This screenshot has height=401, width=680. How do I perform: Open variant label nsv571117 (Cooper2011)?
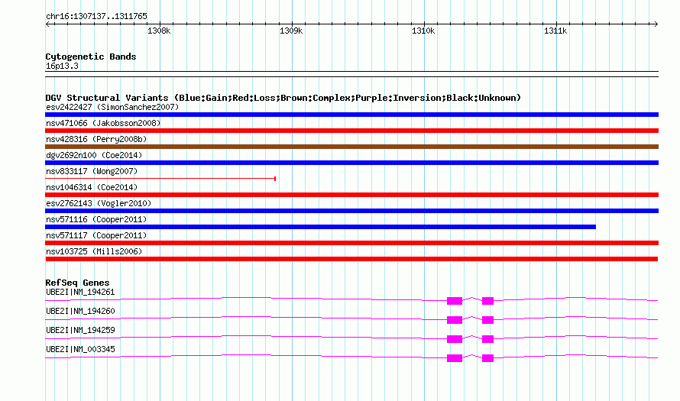[96, 235]
